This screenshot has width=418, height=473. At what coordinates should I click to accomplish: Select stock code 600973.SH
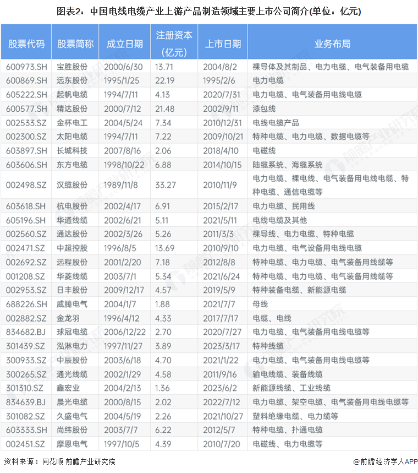pyautogui.click(x=26, y=67)
